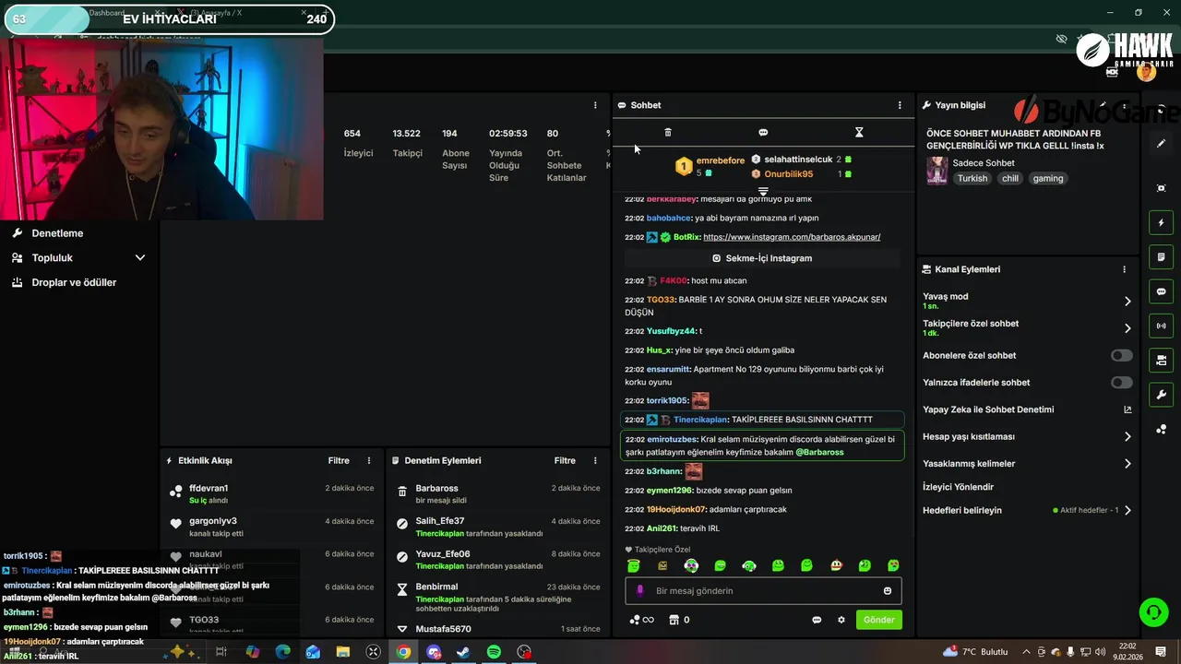Toggle Yalnızca ifadelerle sohbet switch

click(1121, 382)
